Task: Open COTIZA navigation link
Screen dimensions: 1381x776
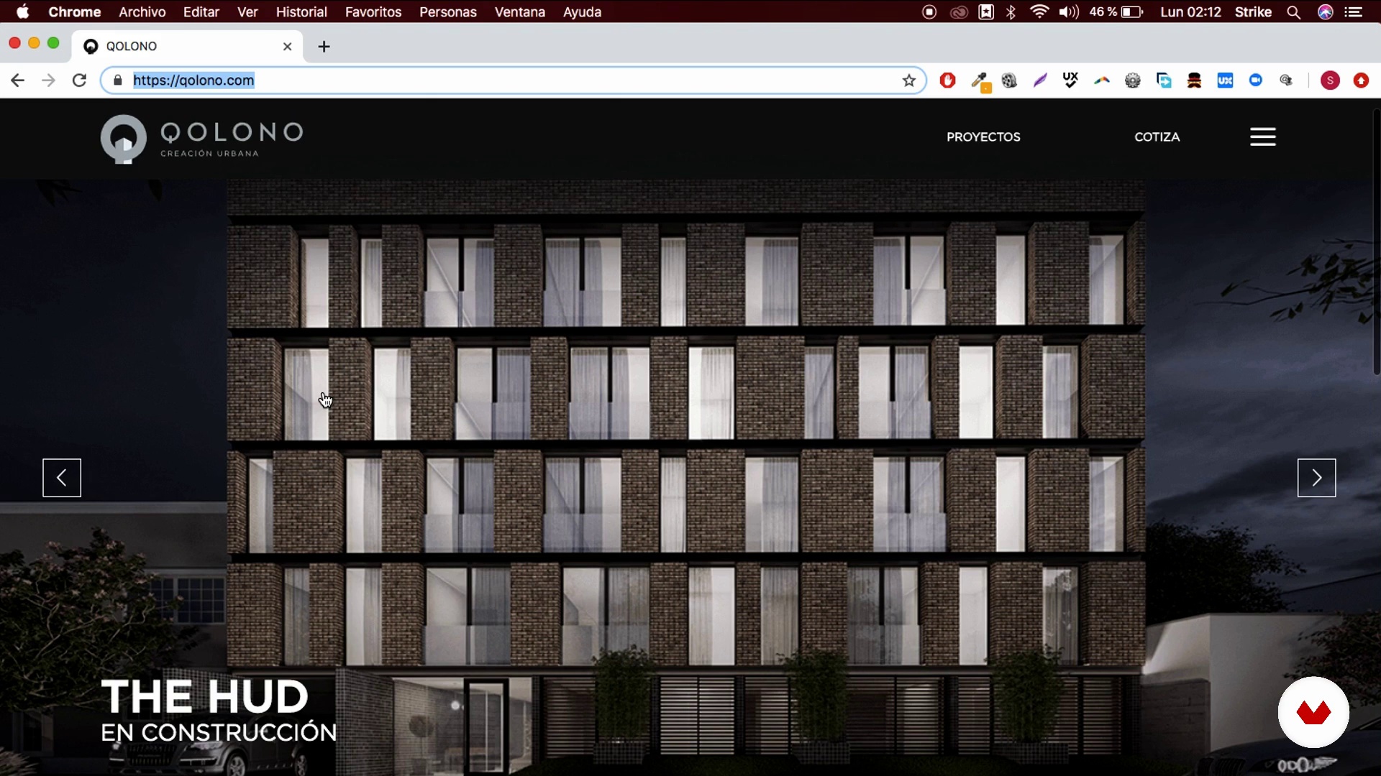Action: tap(1157, 137)
